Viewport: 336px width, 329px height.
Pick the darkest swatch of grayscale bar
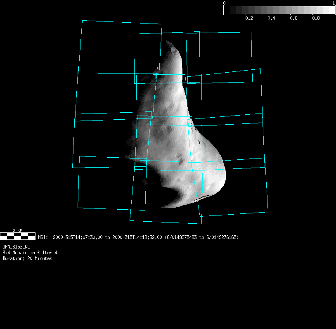(227, 10)
